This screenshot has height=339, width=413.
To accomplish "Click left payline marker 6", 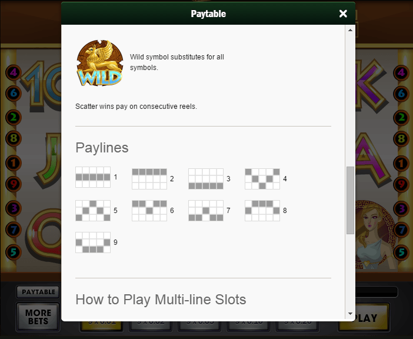I will click(x=14, y=93).
